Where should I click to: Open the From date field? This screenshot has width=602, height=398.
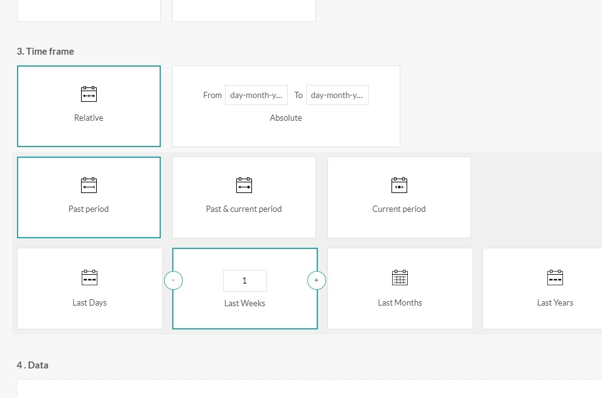coord(256,95)
